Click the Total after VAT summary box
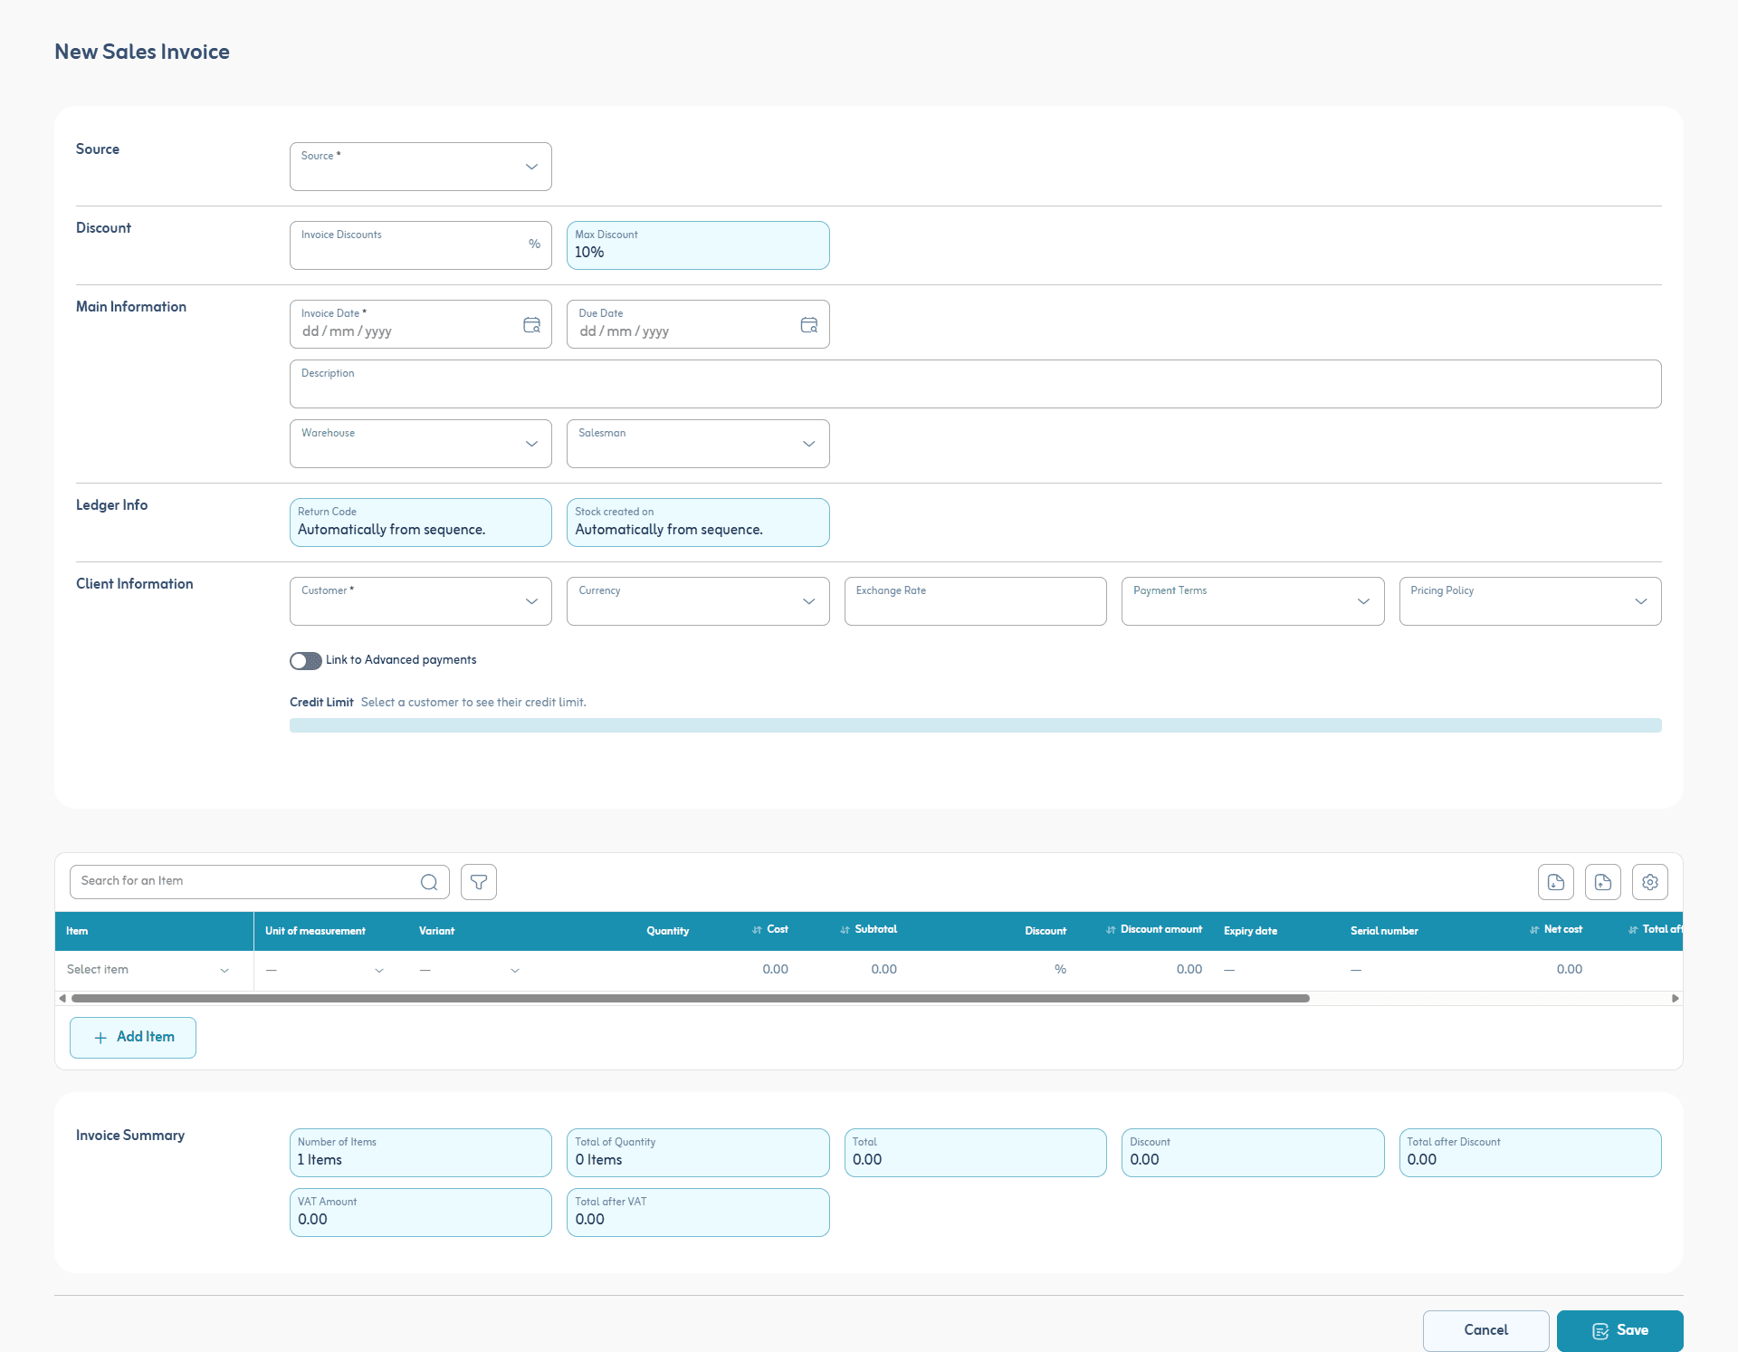This screenshot has width=1738, height=1352. click(698, 1213)
